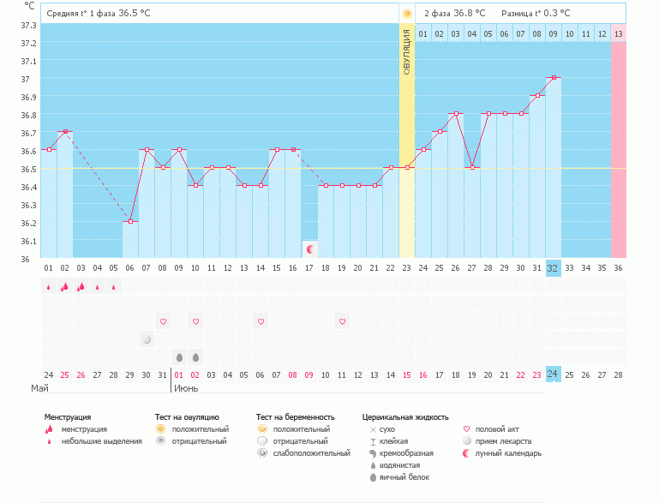The width and height of the screenshot is (659, 503).
Task: Select highlighted date 24 in the bottom row
Action: point(553,374)
